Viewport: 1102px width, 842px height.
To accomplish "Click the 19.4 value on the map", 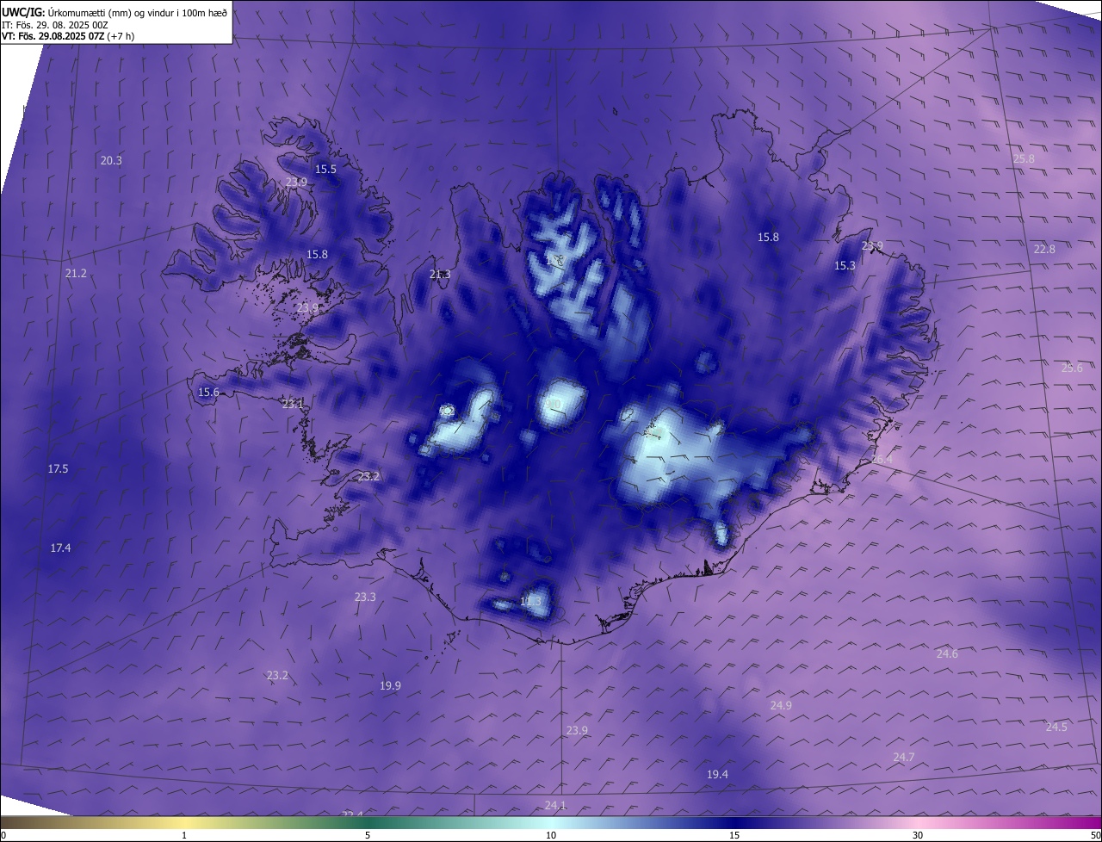I will click(717, 774).
